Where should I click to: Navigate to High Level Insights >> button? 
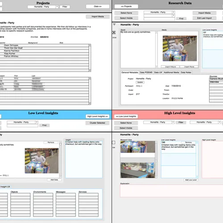click(98, 116)
